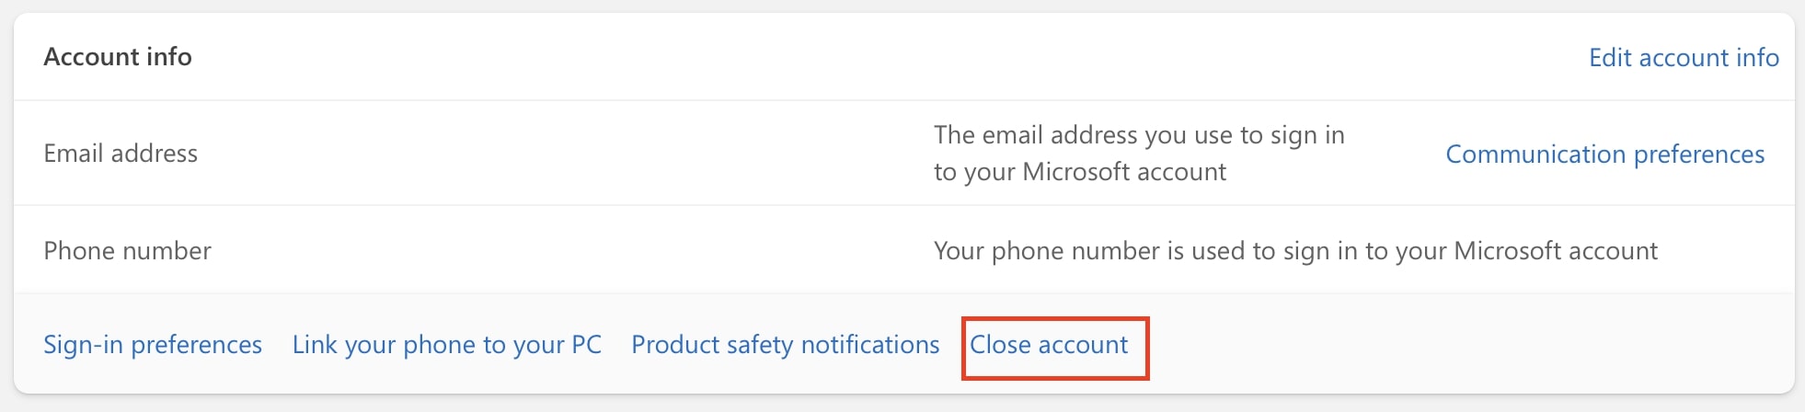
Task: Click the Phone number label
Action: (127, 251)
